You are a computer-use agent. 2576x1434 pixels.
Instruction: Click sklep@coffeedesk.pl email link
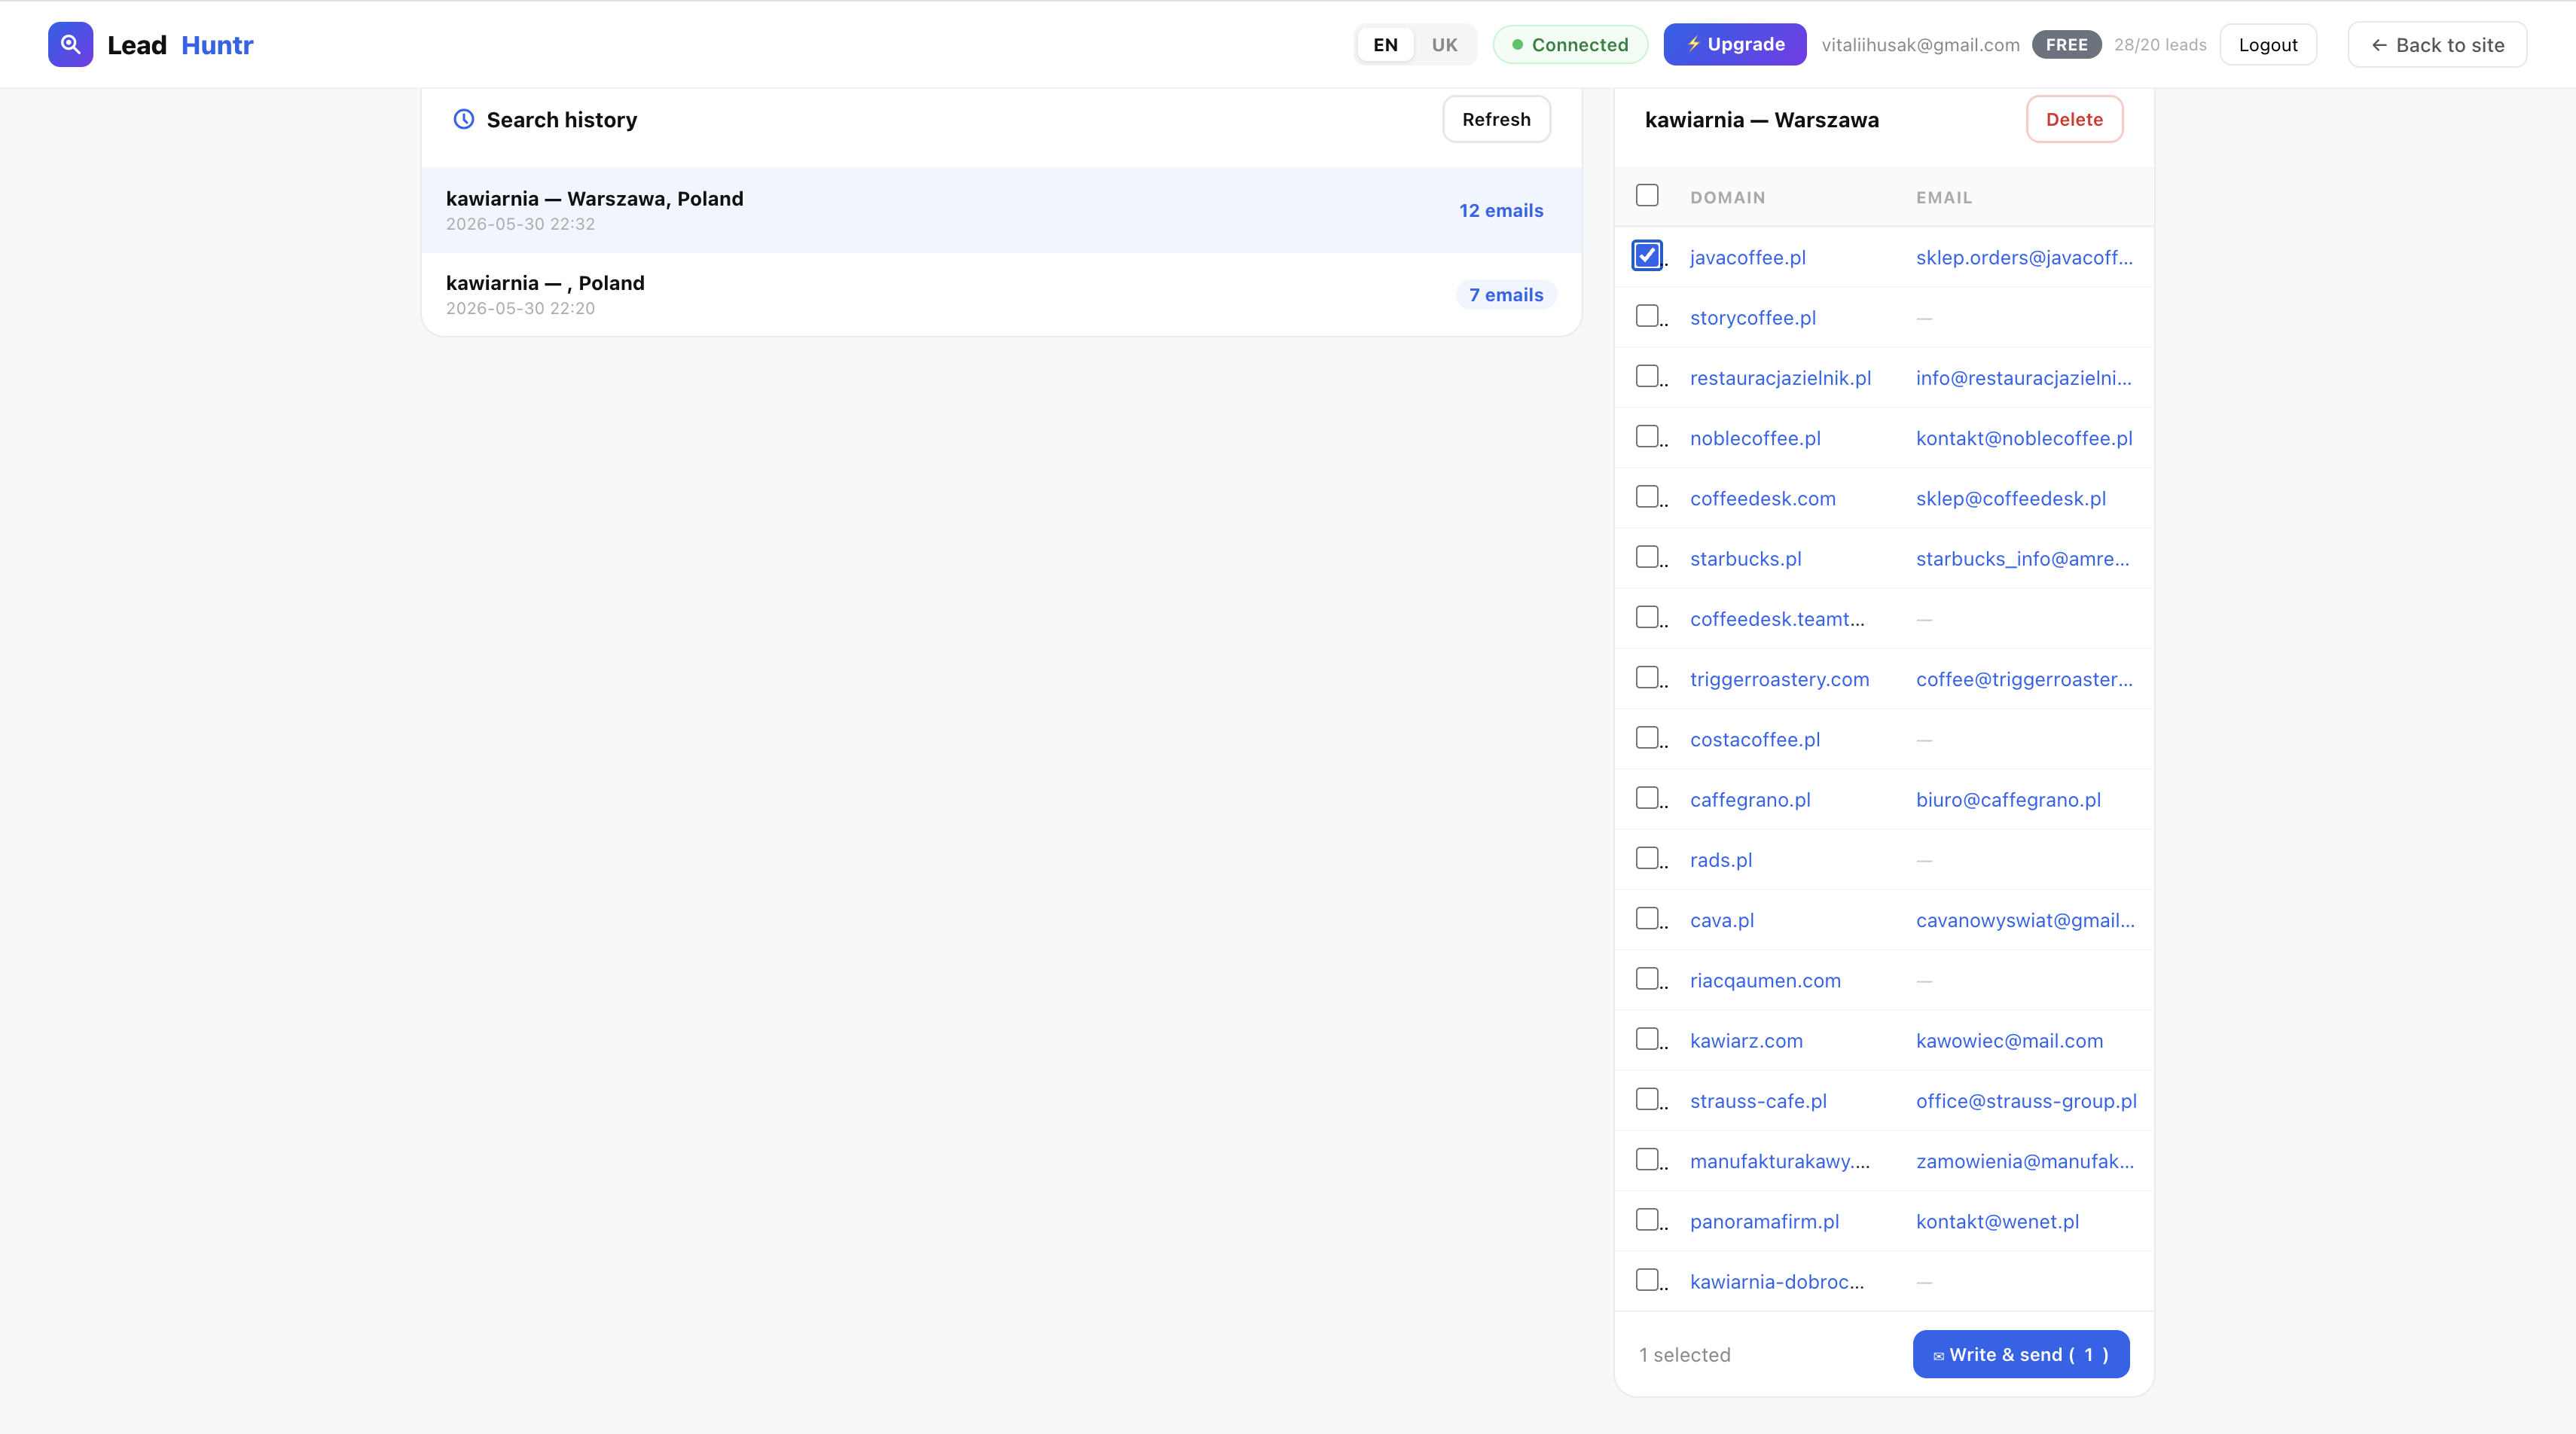(2011, 498)
